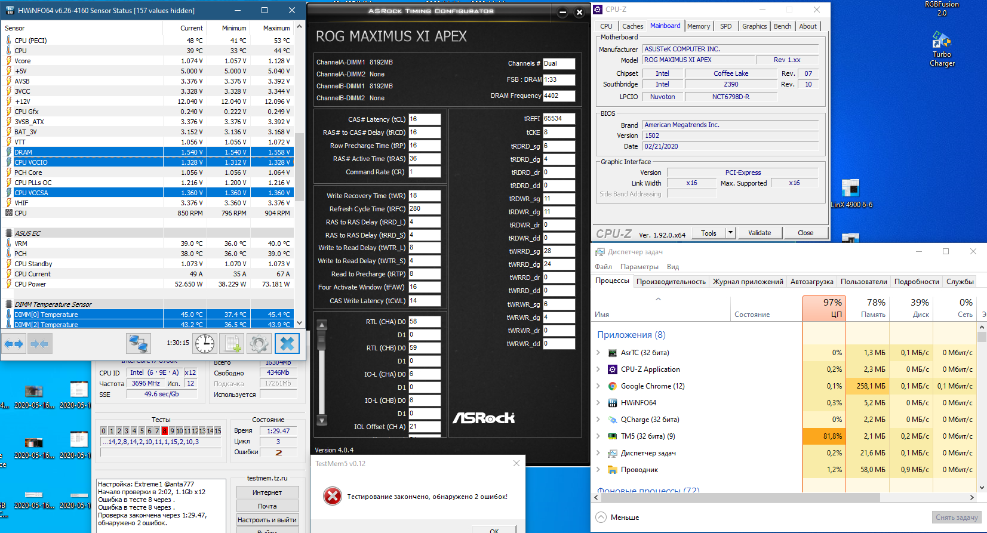Screen dimensions: 987x533
Task: Open the SPD tab in CPU-Z
Action: (725, 26)
